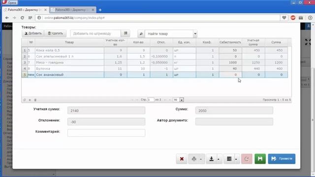Click the camera snapshot extension icon
Viewport: 315px width, 177px height.
tap(301, 18)
